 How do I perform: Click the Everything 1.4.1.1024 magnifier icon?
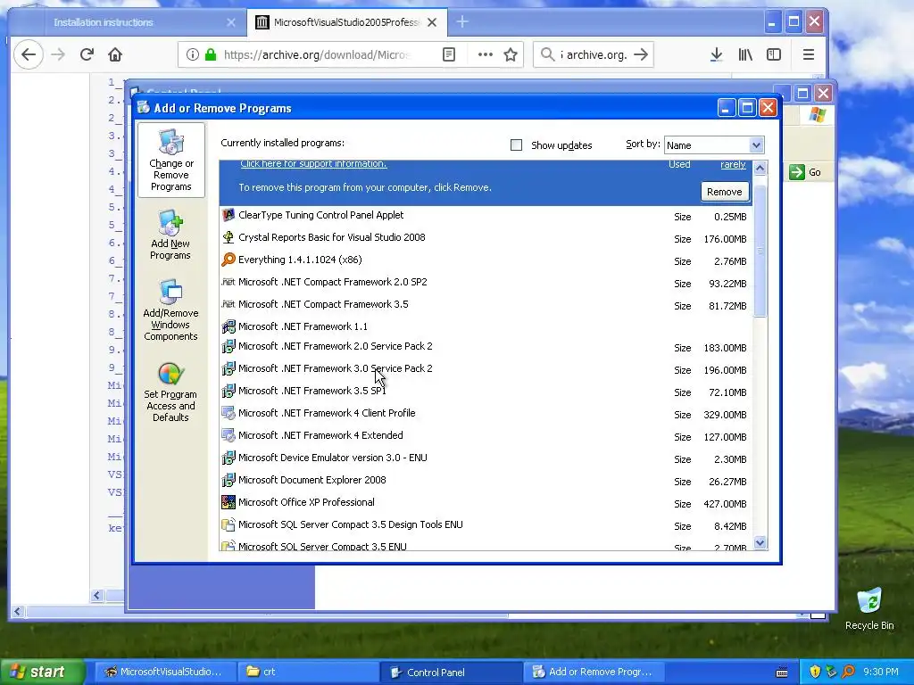[x=228, y=260]
